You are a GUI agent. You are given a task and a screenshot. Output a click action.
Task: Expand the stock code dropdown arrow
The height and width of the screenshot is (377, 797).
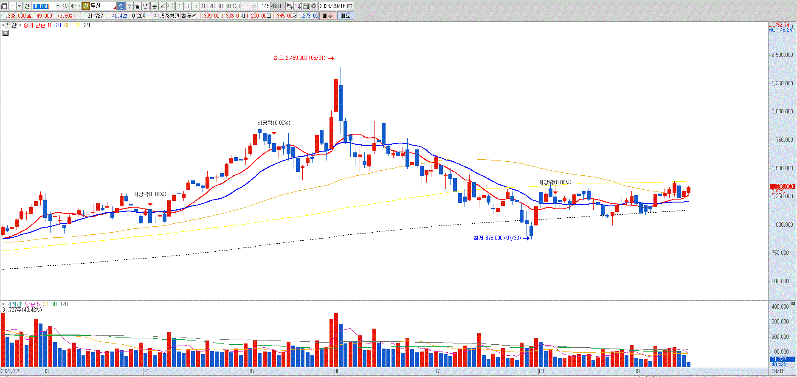[x=58, y=6]
